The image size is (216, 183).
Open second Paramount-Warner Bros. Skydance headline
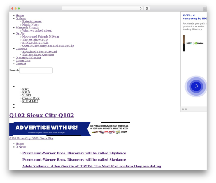(x=74, y=160)
